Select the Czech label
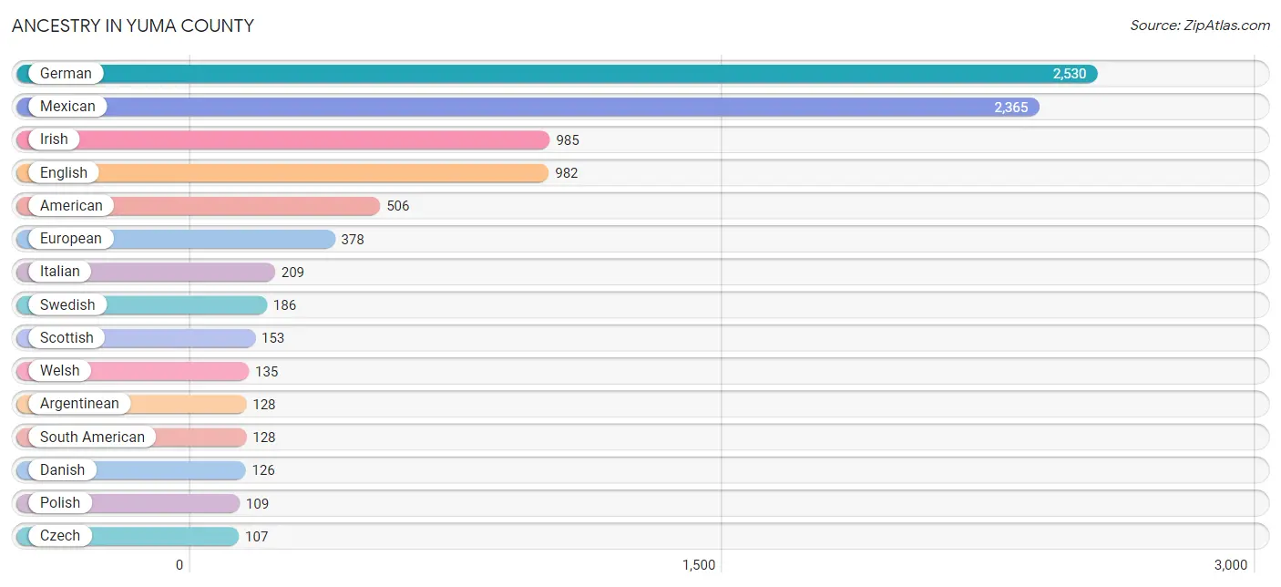 coord(60,536)
